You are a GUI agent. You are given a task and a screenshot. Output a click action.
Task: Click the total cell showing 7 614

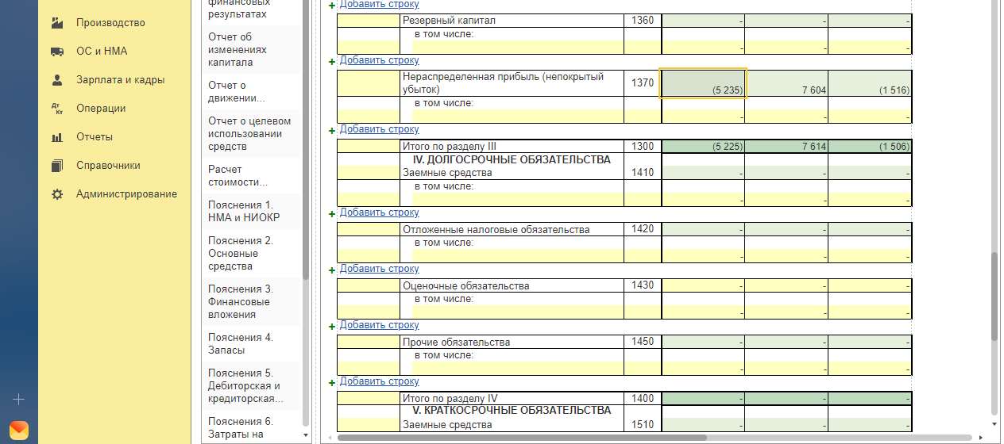point(786,147)
